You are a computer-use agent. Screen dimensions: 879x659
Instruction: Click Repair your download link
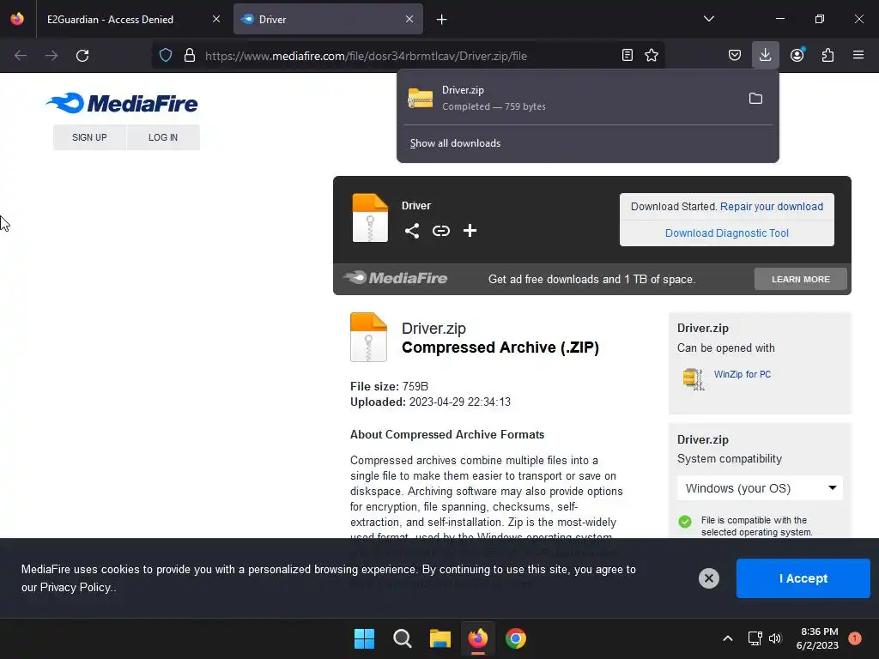point(772,207)
